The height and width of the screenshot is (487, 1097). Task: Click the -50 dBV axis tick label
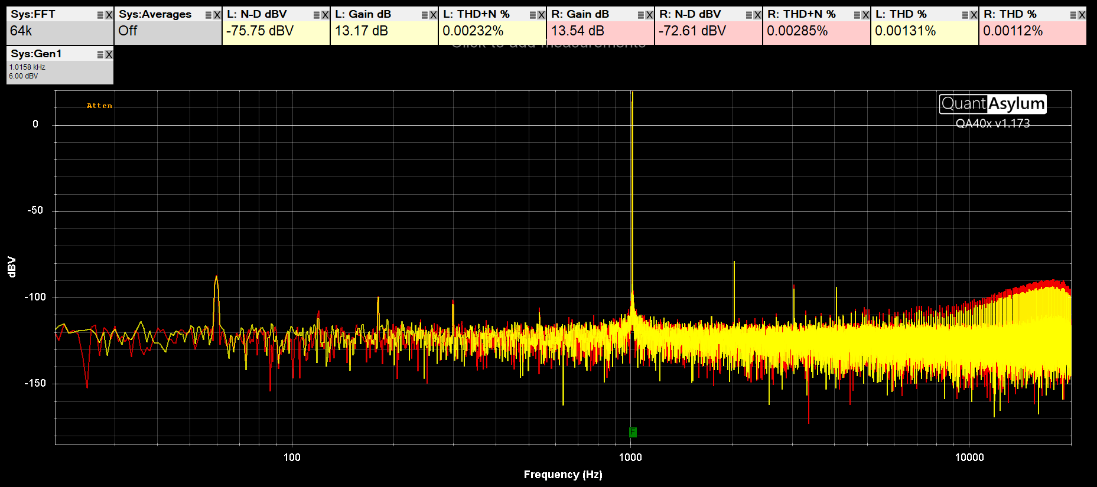[x=35, y=210]
